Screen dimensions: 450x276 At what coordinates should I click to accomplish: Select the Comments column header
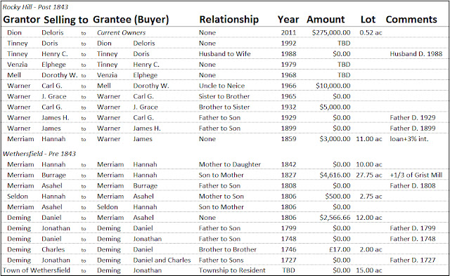click(x=411, y=19)
